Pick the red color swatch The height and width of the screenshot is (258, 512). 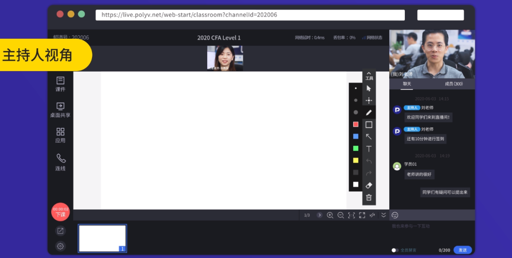click(x=356, y=125)
